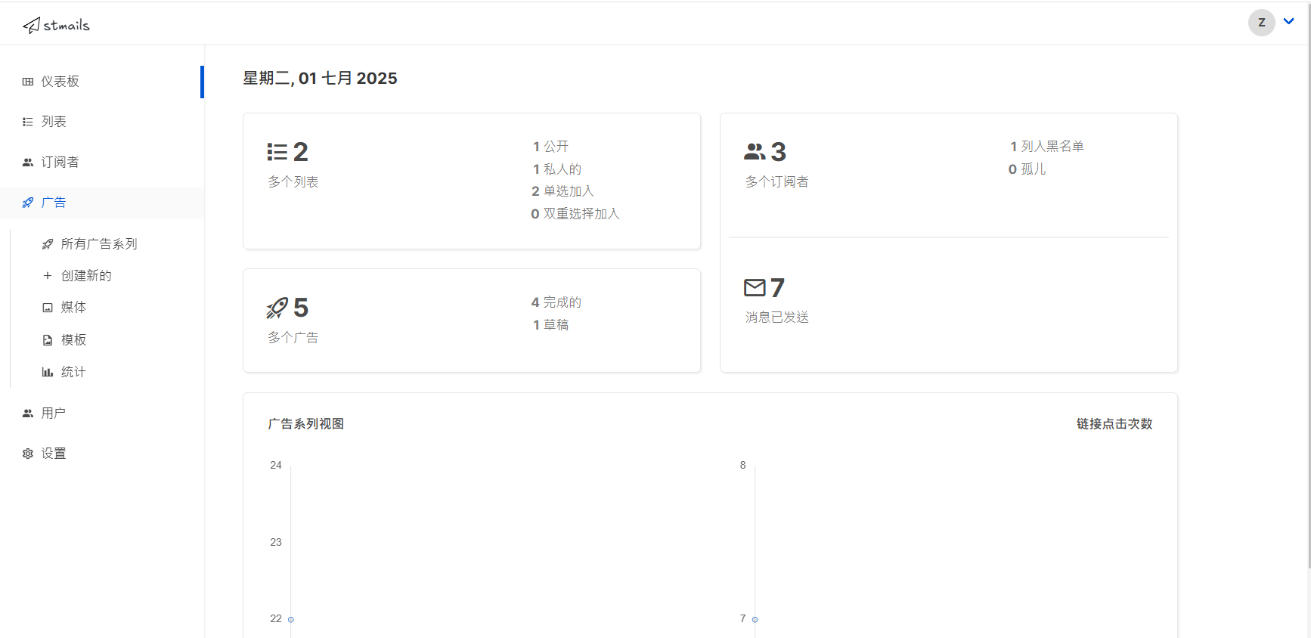This screenshot has width=1311, height=638.
Task: Open the 统计 bar chart icon
Action: click(x=48, y=372)
